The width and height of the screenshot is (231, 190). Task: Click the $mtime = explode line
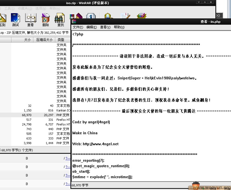click(x=102, y=177)
